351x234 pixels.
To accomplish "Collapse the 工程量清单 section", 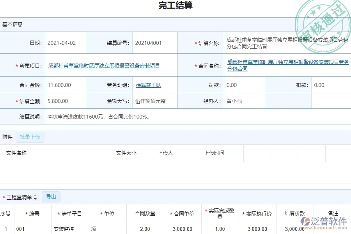I will click(x=19, y=197).
